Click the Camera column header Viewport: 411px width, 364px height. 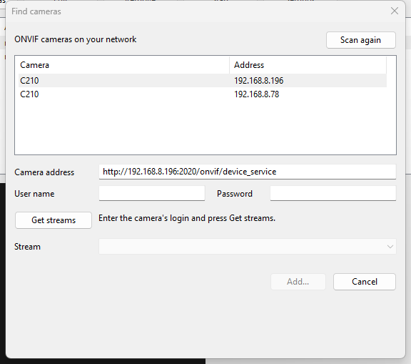[124, 65]
